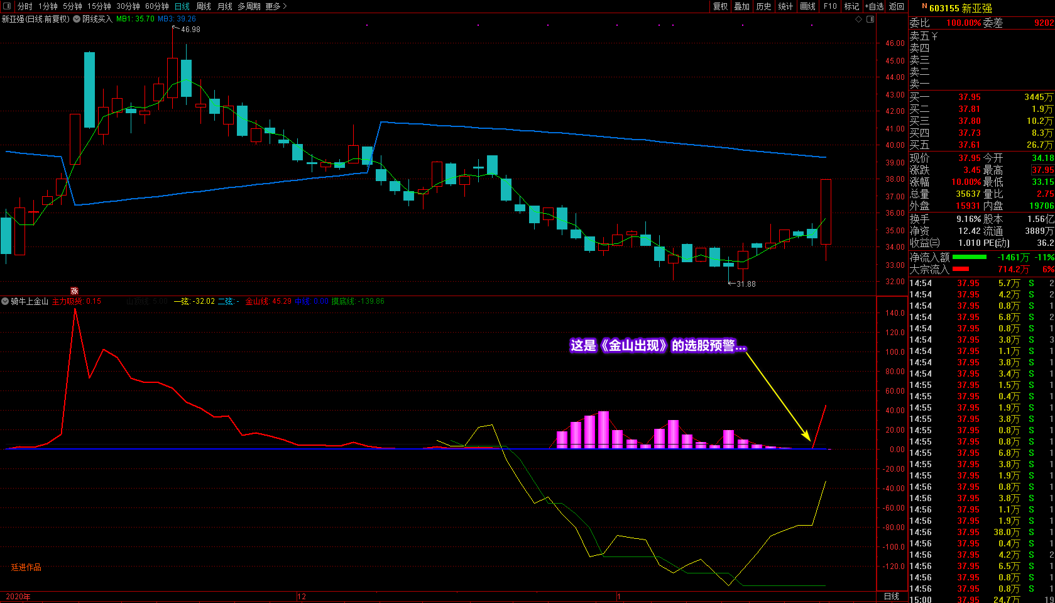Screen dimensions: 1055x603
Task: Add stock via +自选 button
Action: click(x=874, y=6)
